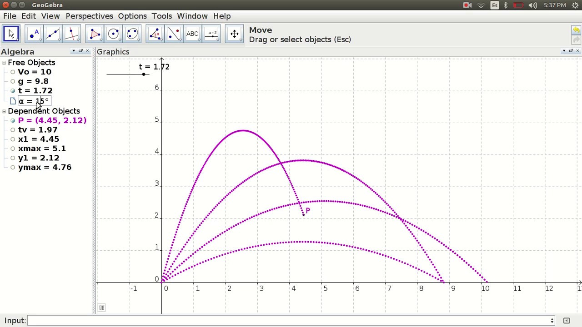Screen dimensions: 582x327
Task: Toggle visibility of tv = 1.97
Action: pos(13,130)
